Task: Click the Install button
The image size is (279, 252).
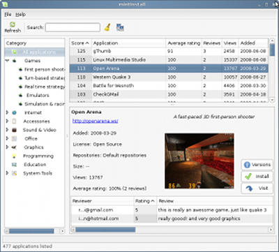Action: [257, 177]
